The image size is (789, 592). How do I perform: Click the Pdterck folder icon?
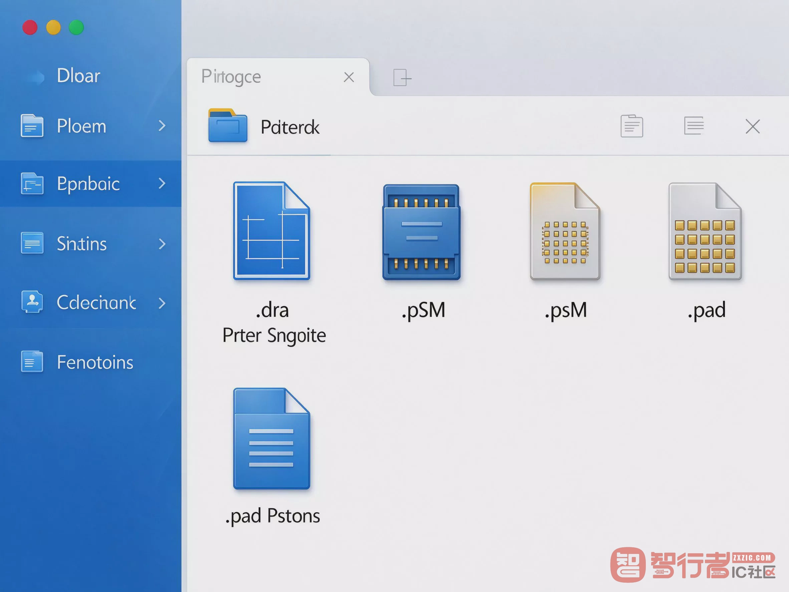coord(228,125)
